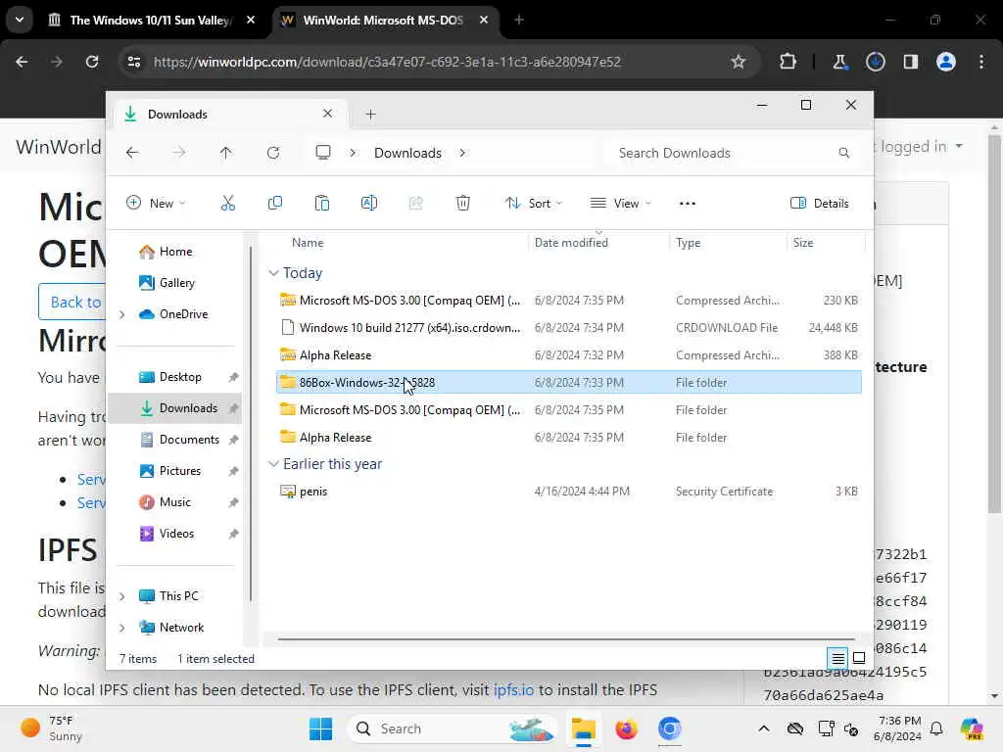The width and height of the screenshot is (1003, 752).
Task: Click the PC icon in address bar
Action: tap(323, 152)
